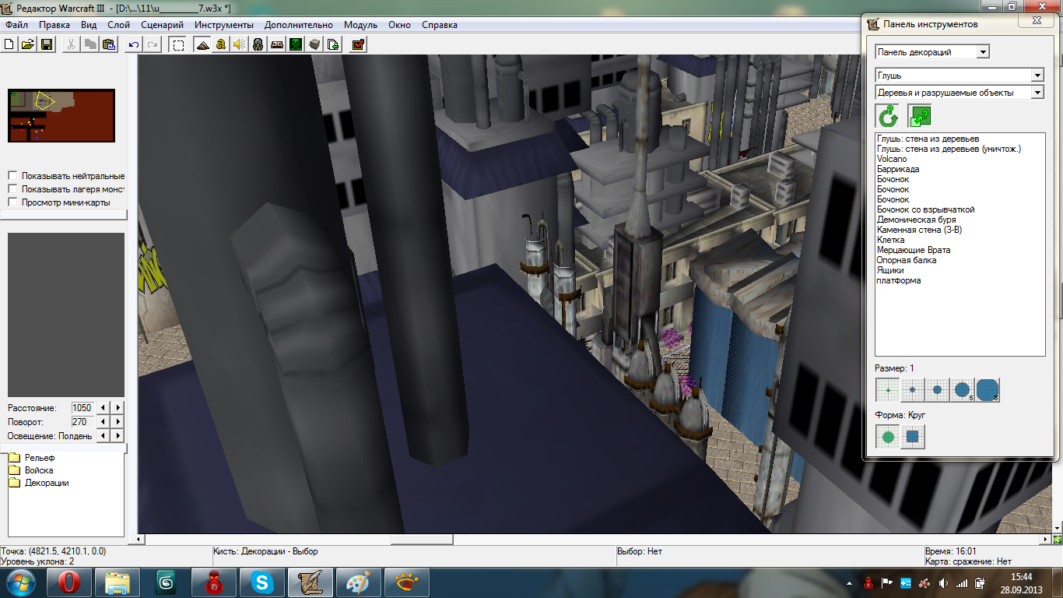Click the 'Расстояние' distance input field

pyautogui.click(x=82, y=407)
